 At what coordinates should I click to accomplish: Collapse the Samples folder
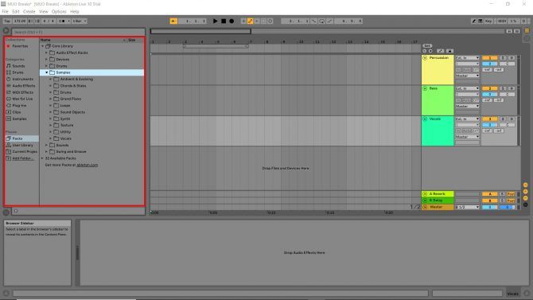tap(47, 72)
